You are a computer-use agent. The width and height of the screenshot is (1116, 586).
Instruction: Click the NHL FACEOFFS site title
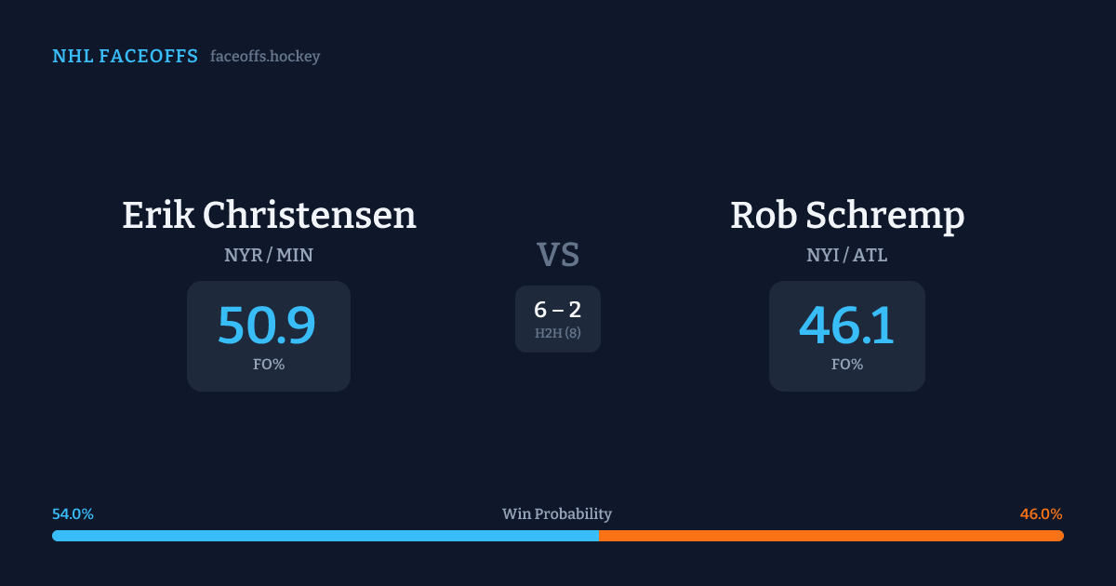pos(125,57)
